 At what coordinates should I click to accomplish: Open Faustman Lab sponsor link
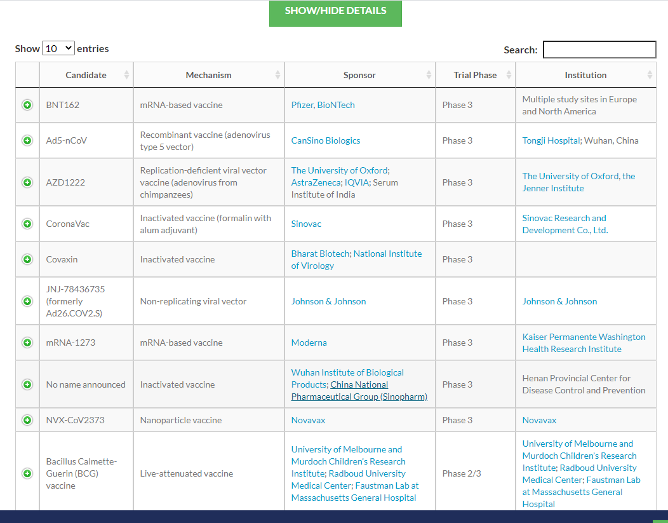(x=355, y=491)
